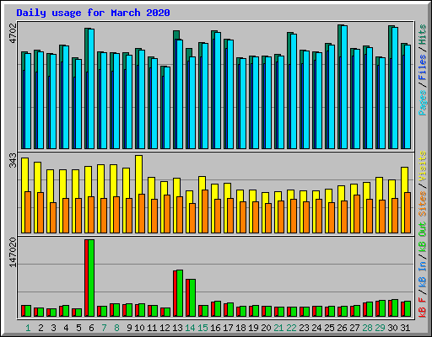Click day 1 on the x-axis
Image resolution: width=432 pixels, height=337 pixels.
pos(28,328)
